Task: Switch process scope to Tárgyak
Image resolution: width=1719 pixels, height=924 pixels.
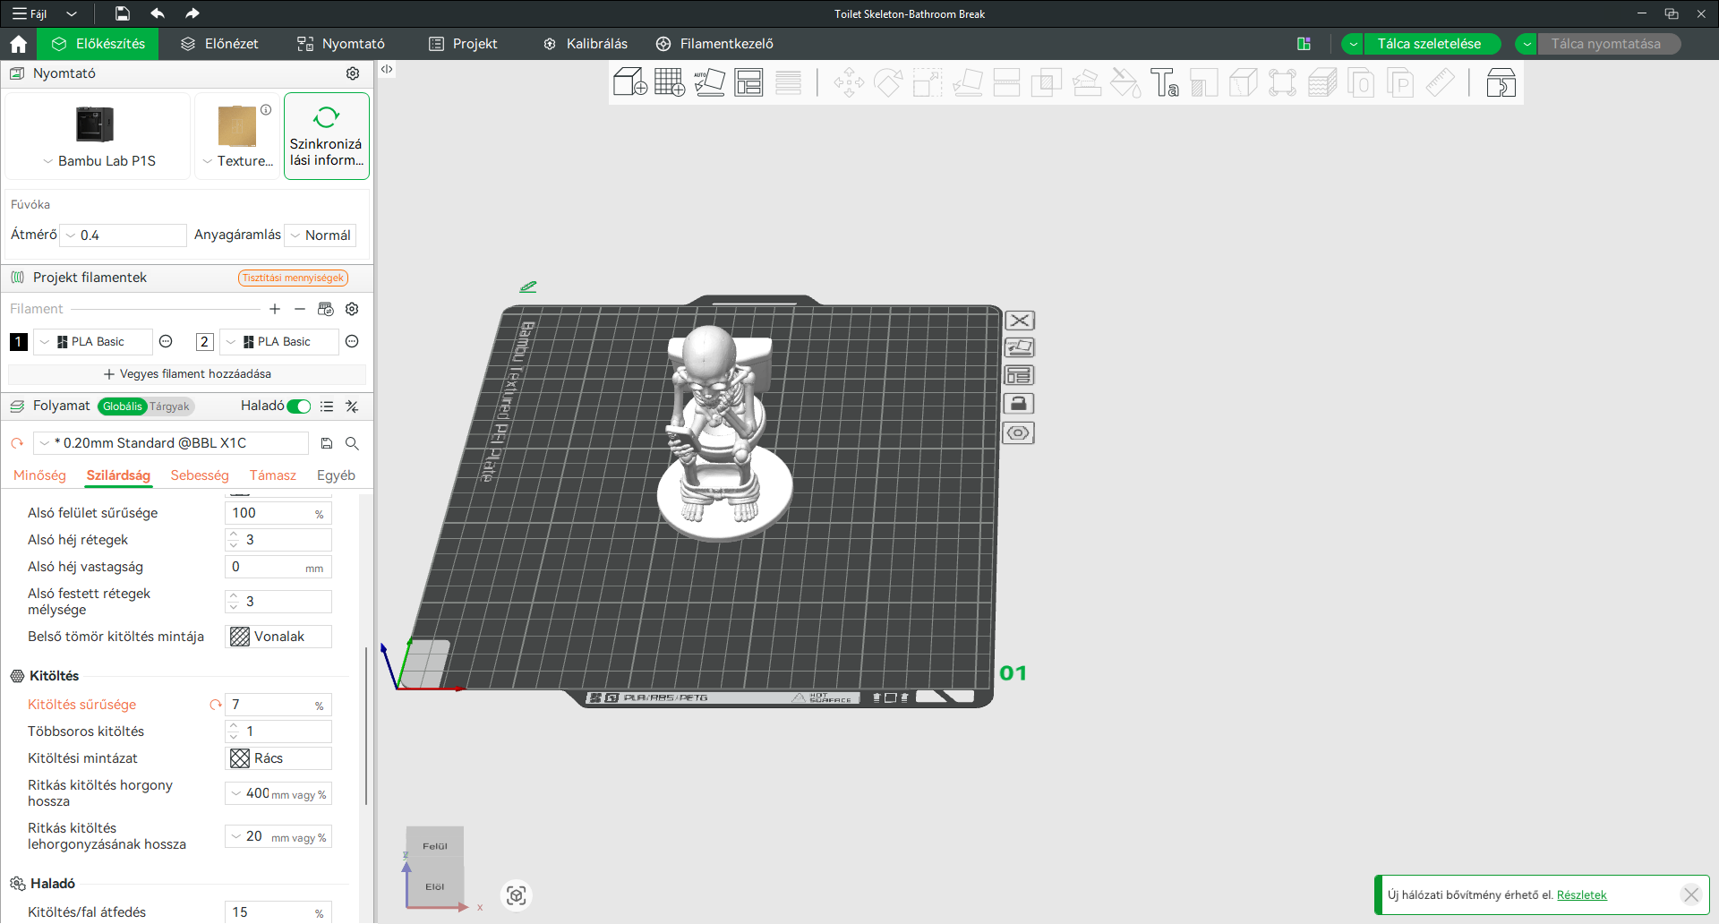Action: 169,406
